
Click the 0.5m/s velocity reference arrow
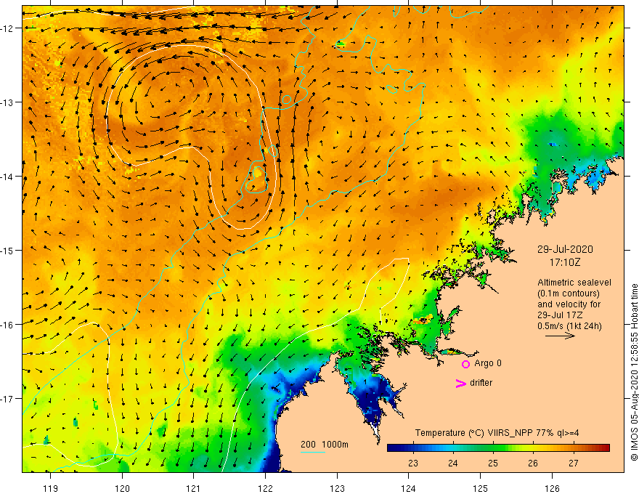[560, 336]
